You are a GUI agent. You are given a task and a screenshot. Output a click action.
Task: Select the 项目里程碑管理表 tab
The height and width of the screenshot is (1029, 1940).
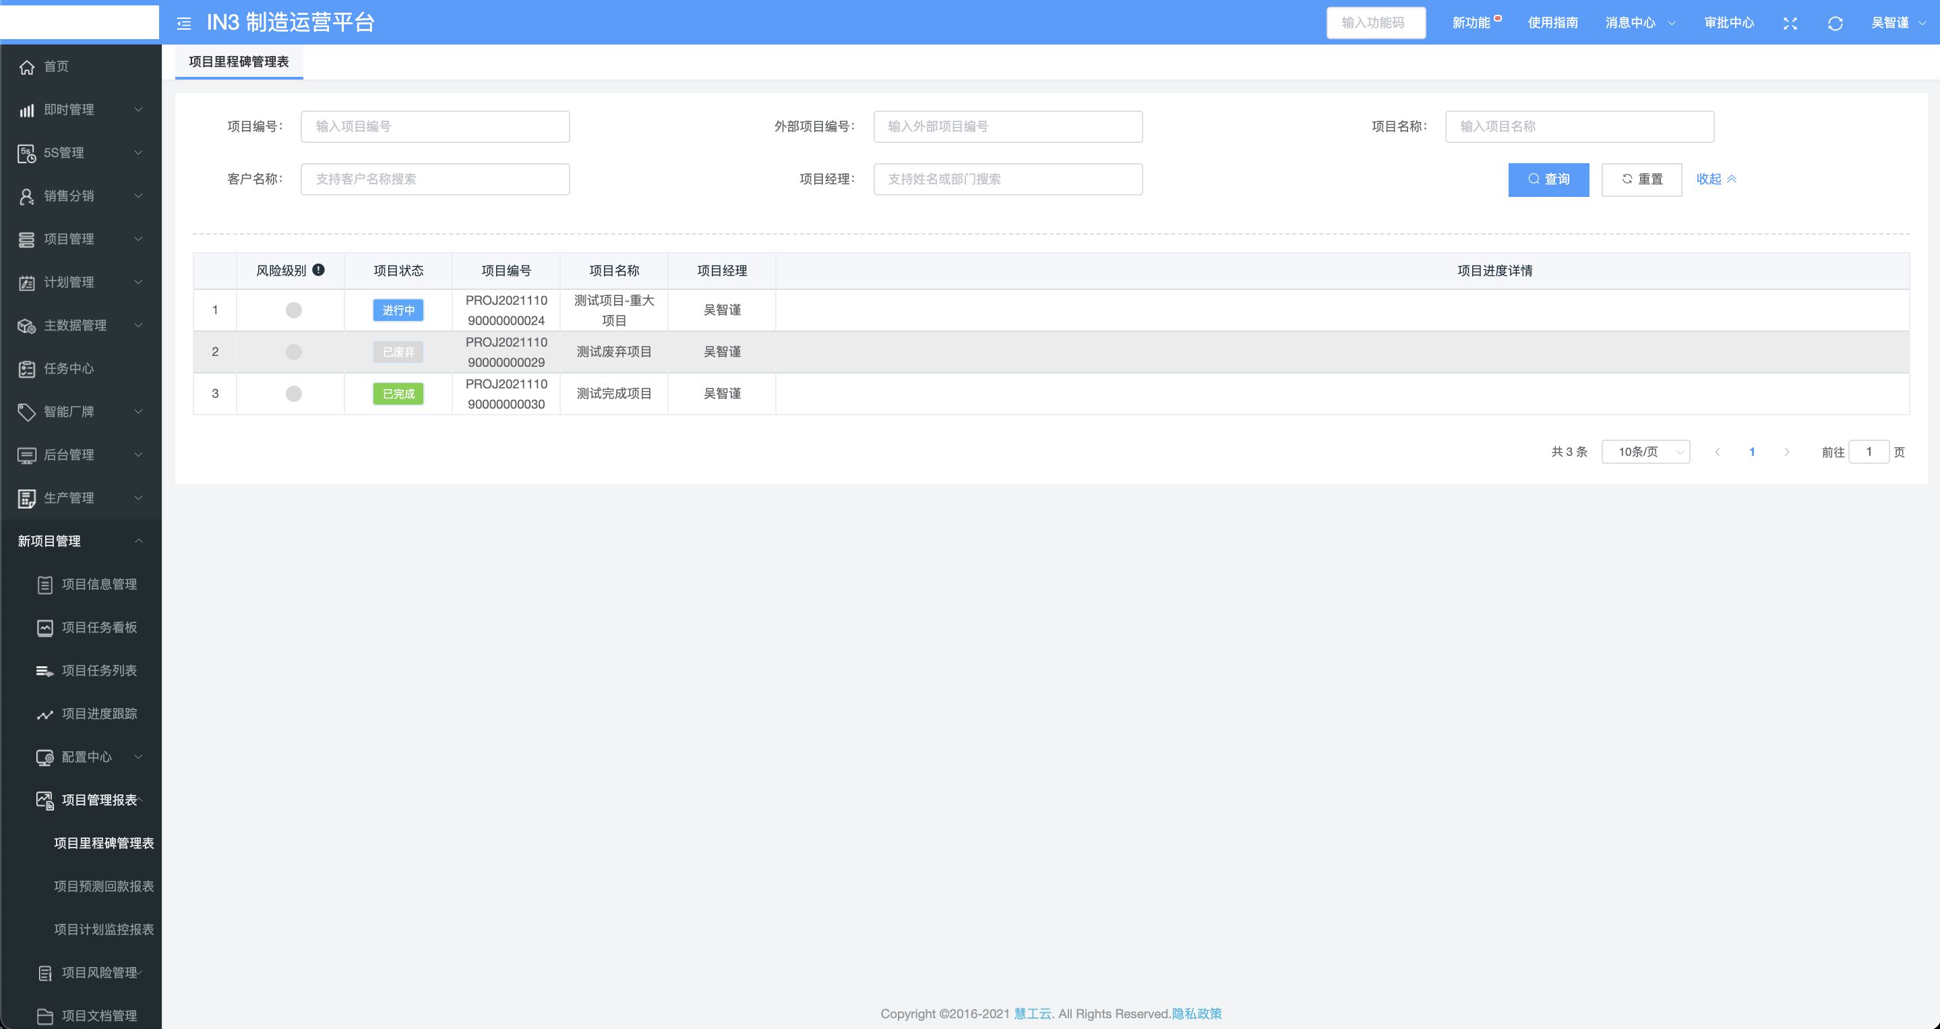click(x=239, y=62)
